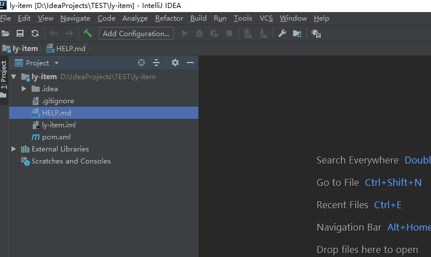431x257 pixels.
Task: Click the Forward navigation arrow
Action: click(69, 33)
